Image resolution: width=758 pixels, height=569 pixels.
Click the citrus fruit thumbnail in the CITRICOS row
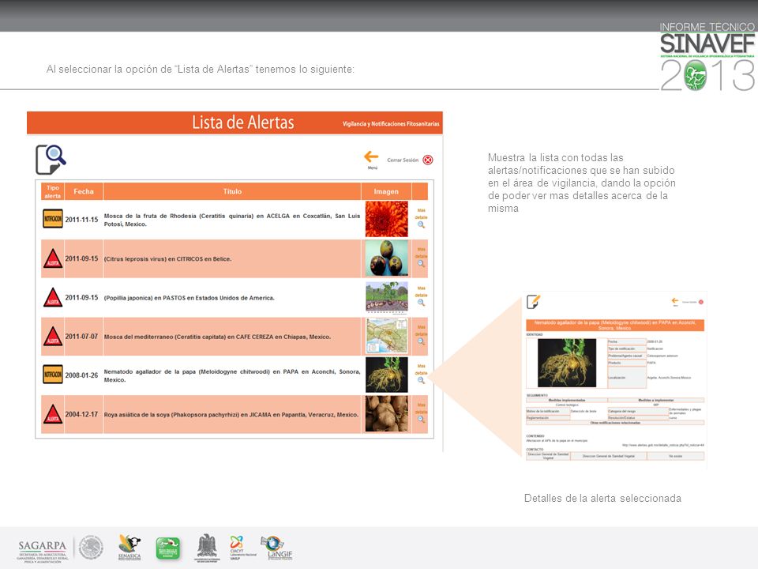[387, 258]
